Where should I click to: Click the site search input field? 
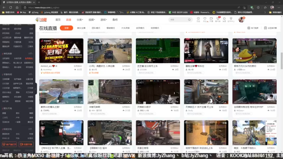point(178,19)
